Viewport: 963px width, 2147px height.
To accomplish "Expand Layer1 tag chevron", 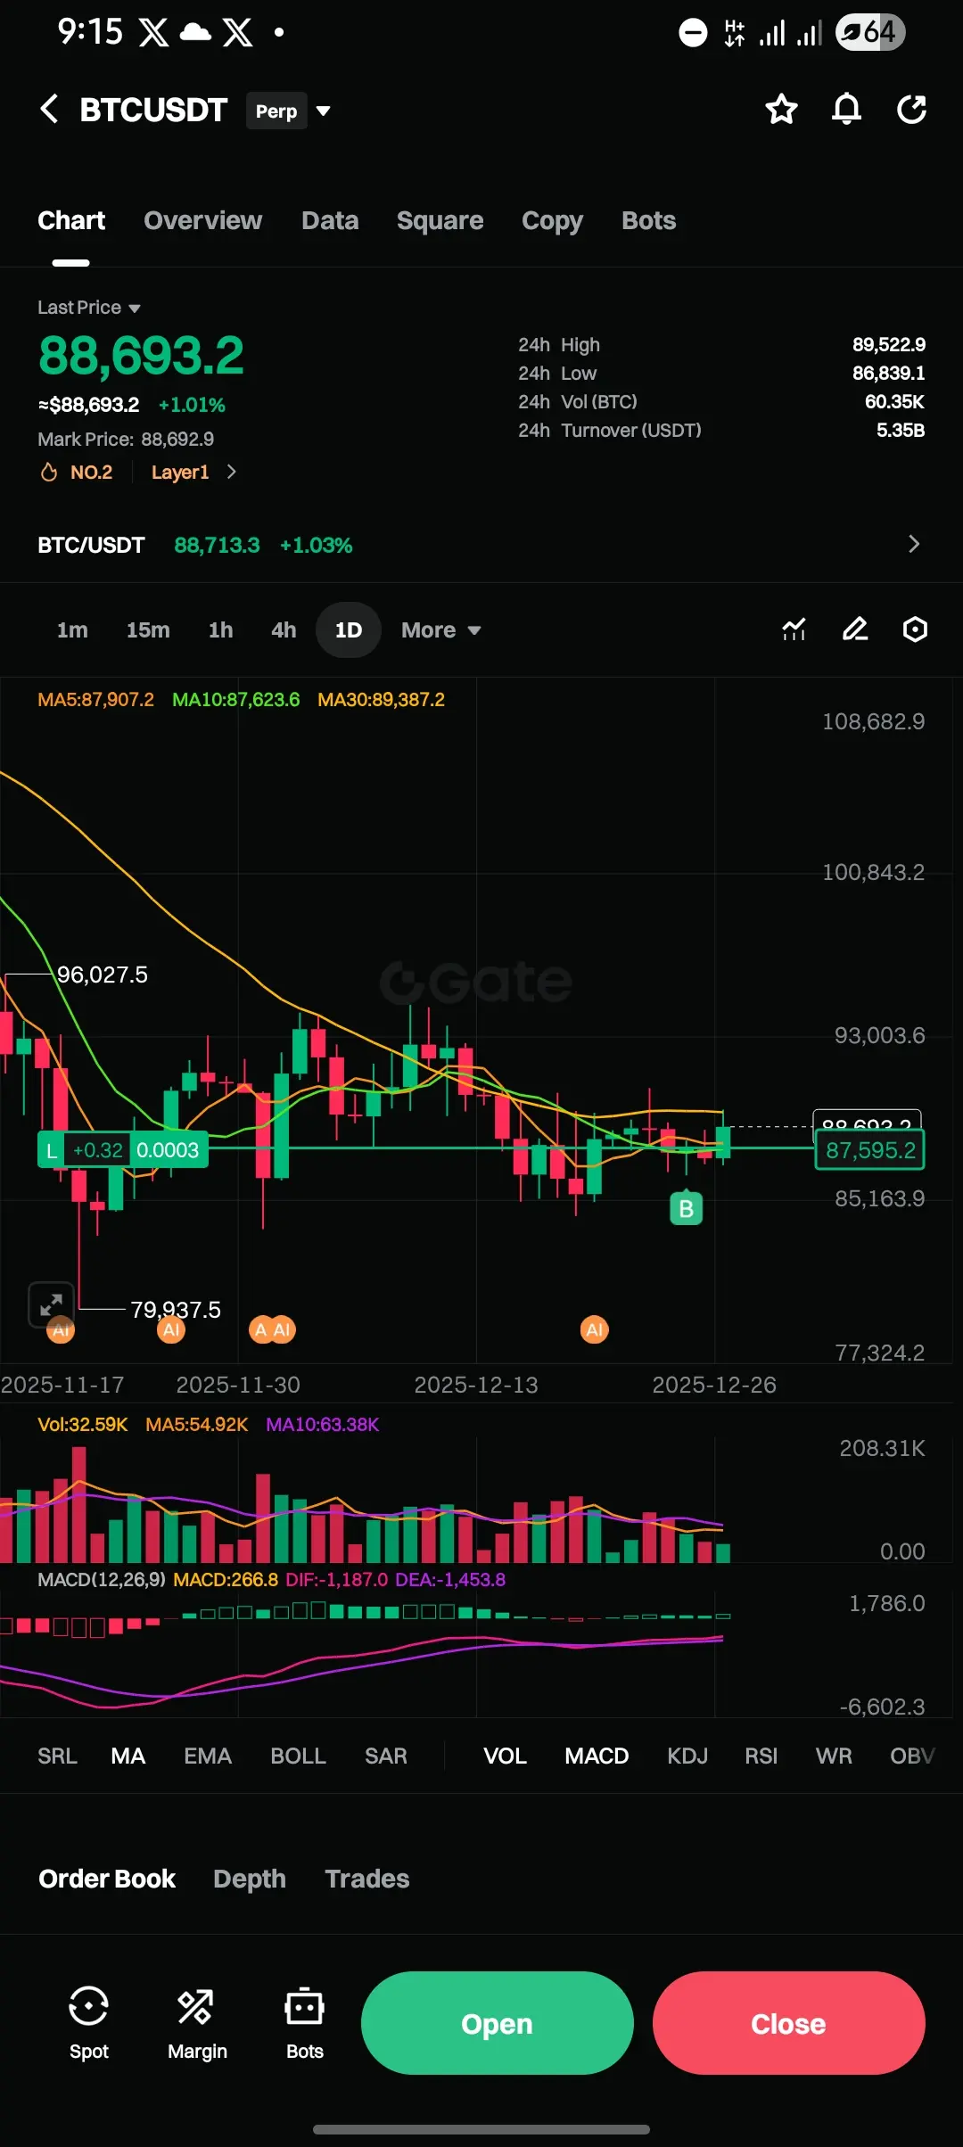I will click(x=232, y=472).
